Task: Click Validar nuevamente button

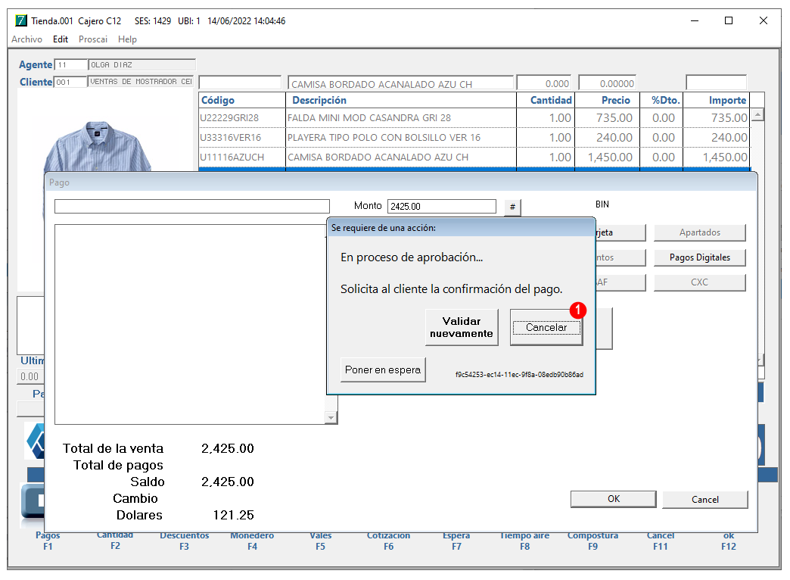Action: (x=462, y=327)
